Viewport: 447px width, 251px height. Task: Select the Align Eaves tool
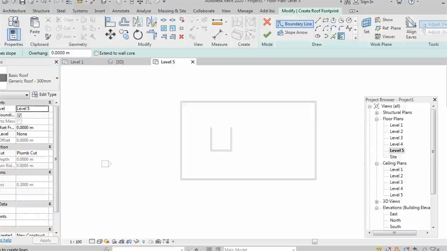411,28
